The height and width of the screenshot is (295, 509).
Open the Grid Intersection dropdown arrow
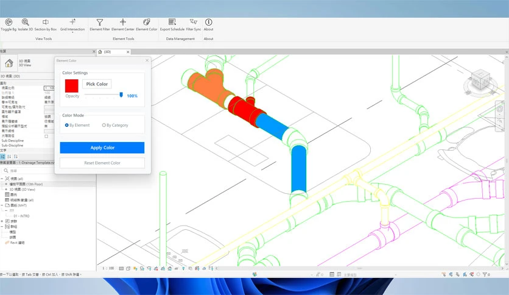point(72,32)
